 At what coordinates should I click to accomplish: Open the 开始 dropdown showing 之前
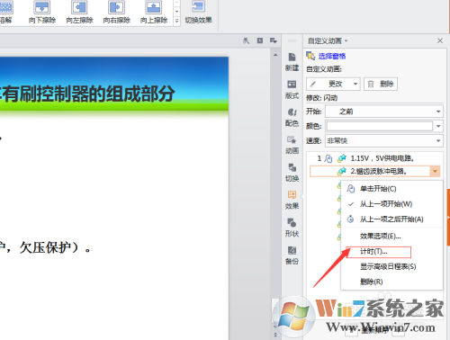pyautogui.click(x=384, y=112)
